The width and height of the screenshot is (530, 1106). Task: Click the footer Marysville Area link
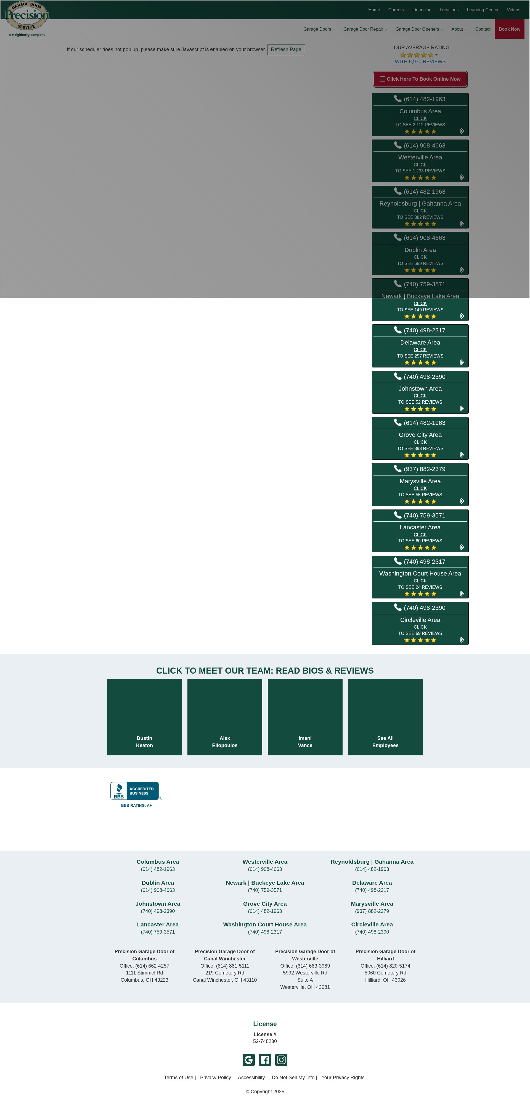click(x=372, y=904)
